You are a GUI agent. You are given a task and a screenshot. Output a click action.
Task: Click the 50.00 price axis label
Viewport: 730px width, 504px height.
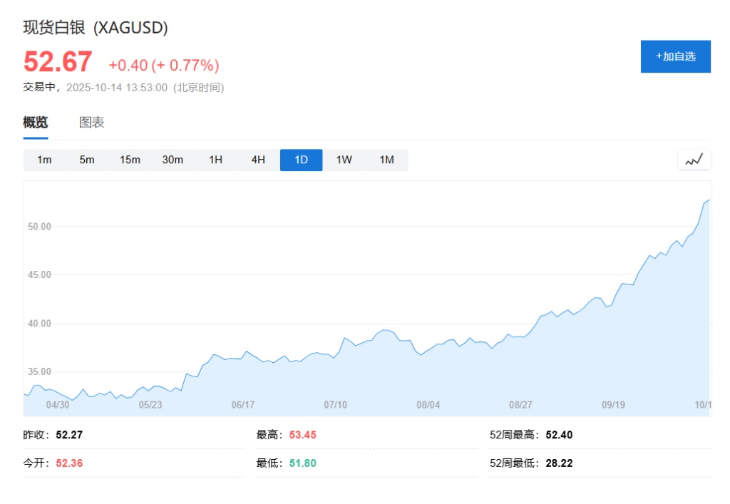pyautogui.click(x=39, y=227)
